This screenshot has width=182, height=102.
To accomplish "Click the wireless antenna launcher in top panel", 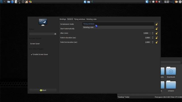I will tap(23, 2).
